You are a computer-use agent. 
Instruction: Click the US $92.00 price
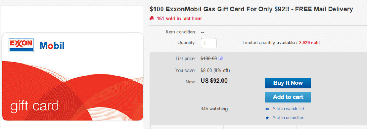[x=214, y=81]
